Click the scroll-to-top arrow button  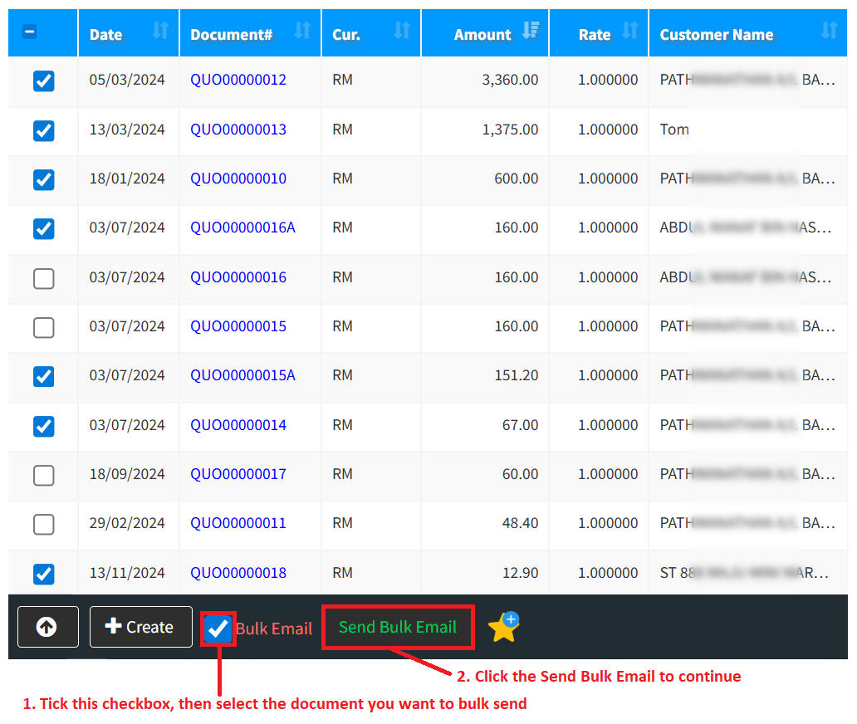(x=47, y=627)
